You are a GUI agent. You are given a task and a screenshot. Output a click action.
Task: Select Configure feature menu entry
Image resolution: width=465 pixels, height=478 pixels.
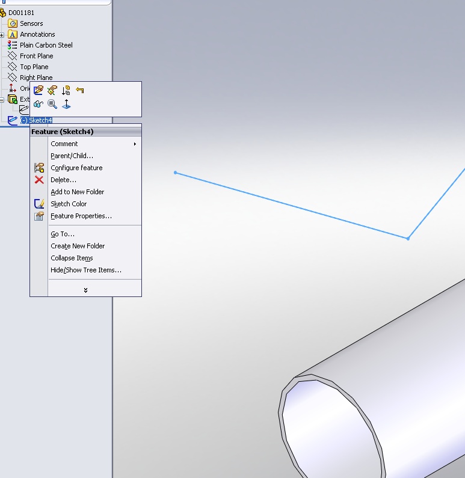(x=76, y=168)
